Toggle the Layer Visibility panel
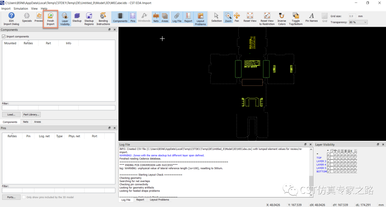386x207 pixels. click(65, 19)
